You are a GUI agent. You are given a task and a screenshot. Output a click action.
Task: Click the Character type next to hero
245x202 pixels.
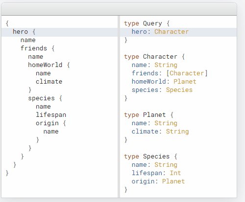(171, 32)
